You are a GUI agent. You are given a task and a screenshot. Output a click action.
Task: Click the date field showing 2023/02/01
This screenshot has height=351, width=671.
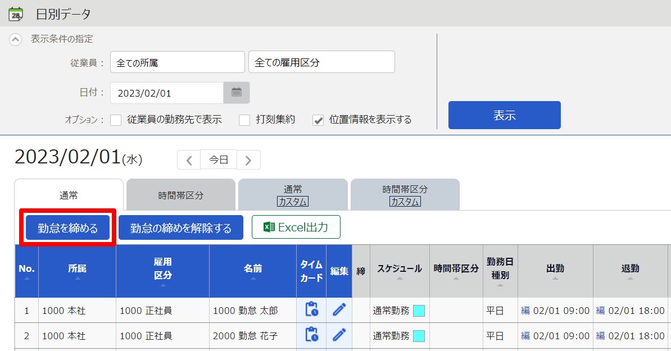[x=167, y=93]
